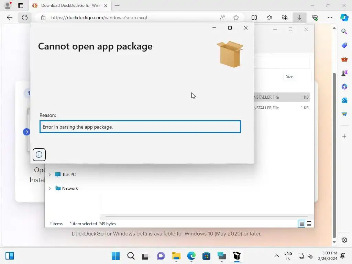Minimize the App Installer dialog
Screen dimensions: 352x264
coord(214,28)
